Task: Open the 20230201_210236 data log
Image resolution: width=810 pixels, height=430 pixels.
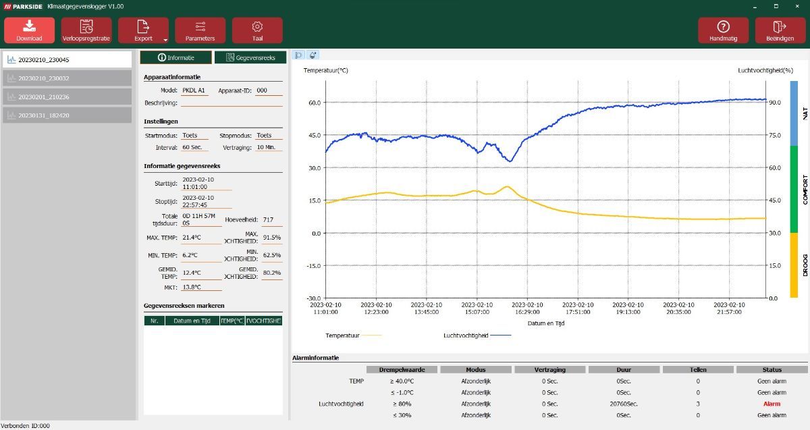Action: point(67,97)
